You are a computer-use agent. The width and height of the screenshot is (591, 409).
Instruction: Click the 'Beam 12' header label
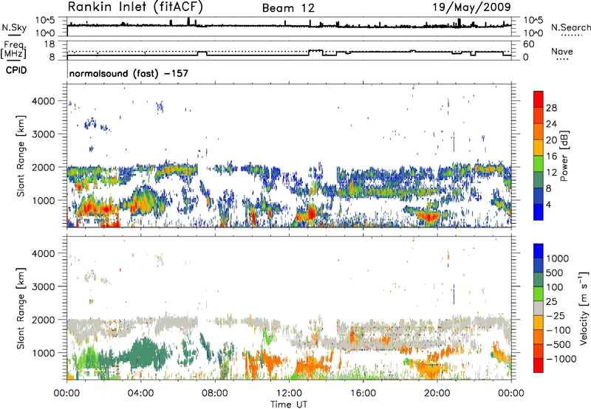pyautogui.click(x=288, y=8)
